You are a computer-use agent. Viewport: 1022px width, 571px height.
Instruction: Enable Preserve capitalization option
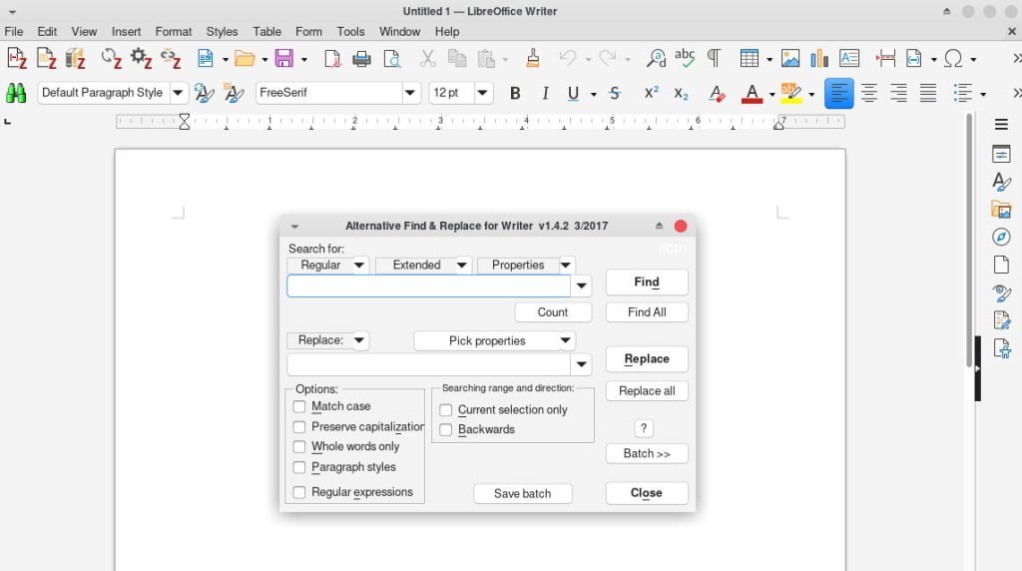[299, 427]
